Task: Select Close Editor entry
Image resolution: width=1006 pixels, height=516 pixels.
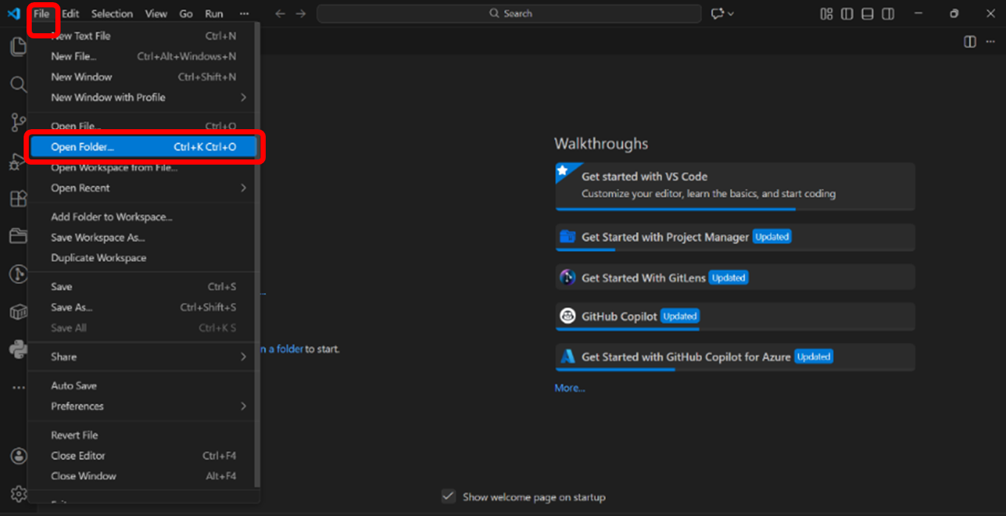Action: (x=143, y=455)
